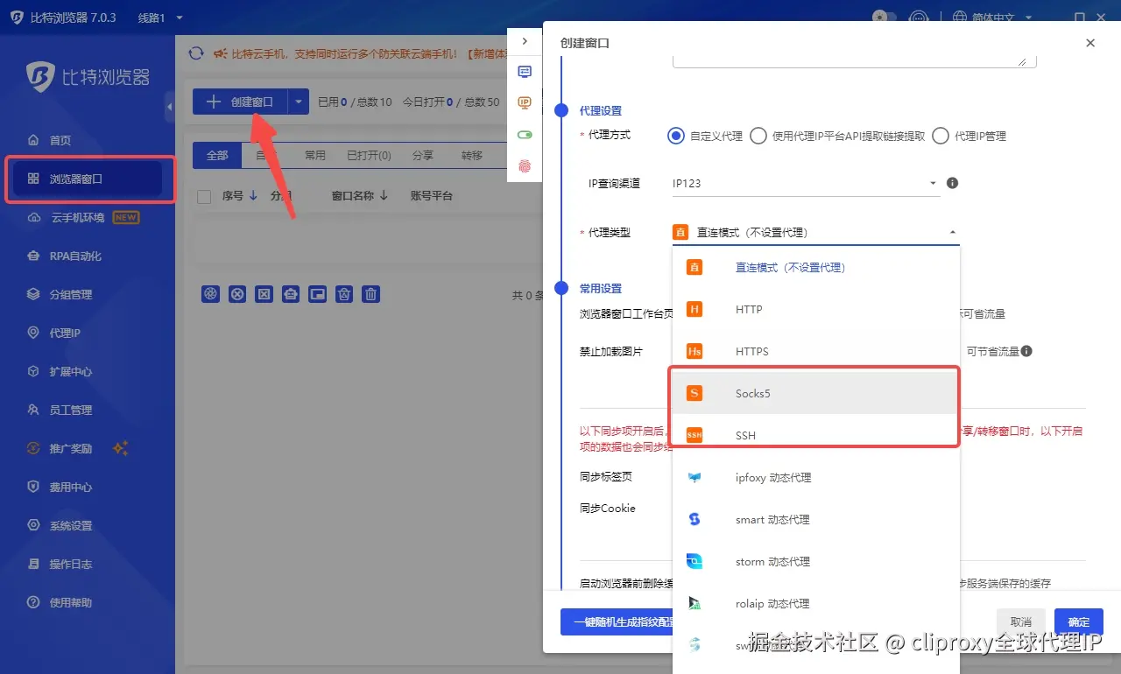
Task: Collapse the left sidebar with its edge handle
Action: tap(169, 107)
